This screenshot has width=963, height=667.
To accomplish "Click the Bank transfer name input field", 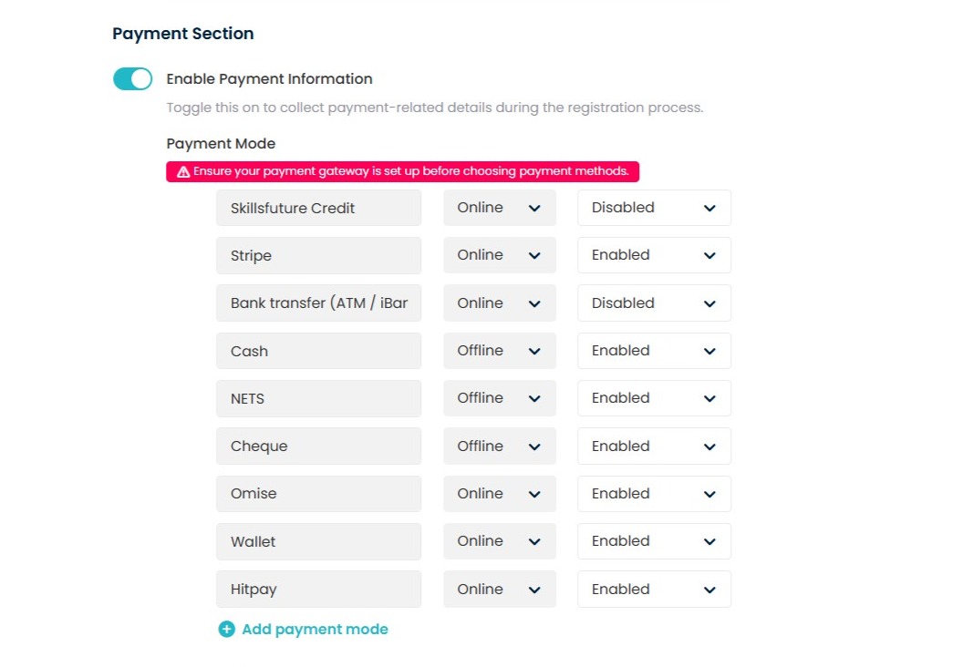I will [319, 303].
